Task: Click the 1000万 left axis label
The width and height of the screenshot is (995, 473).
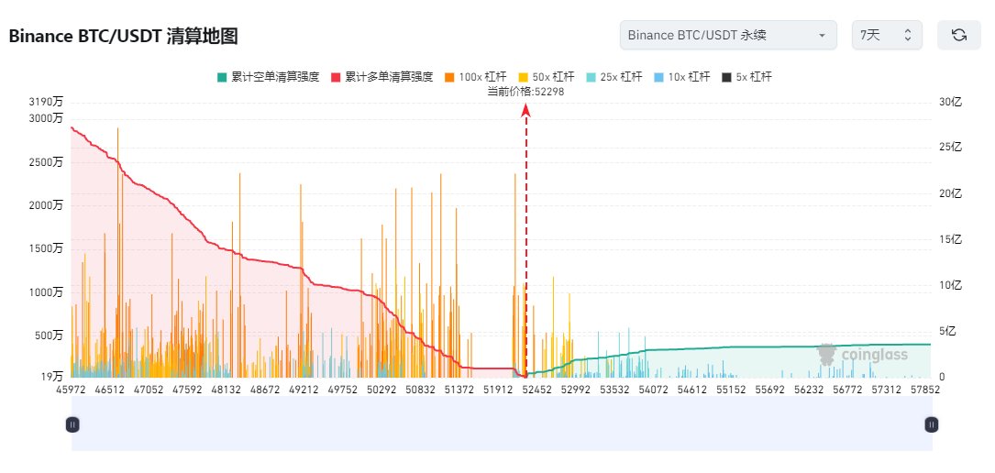Action: point(46,291)
